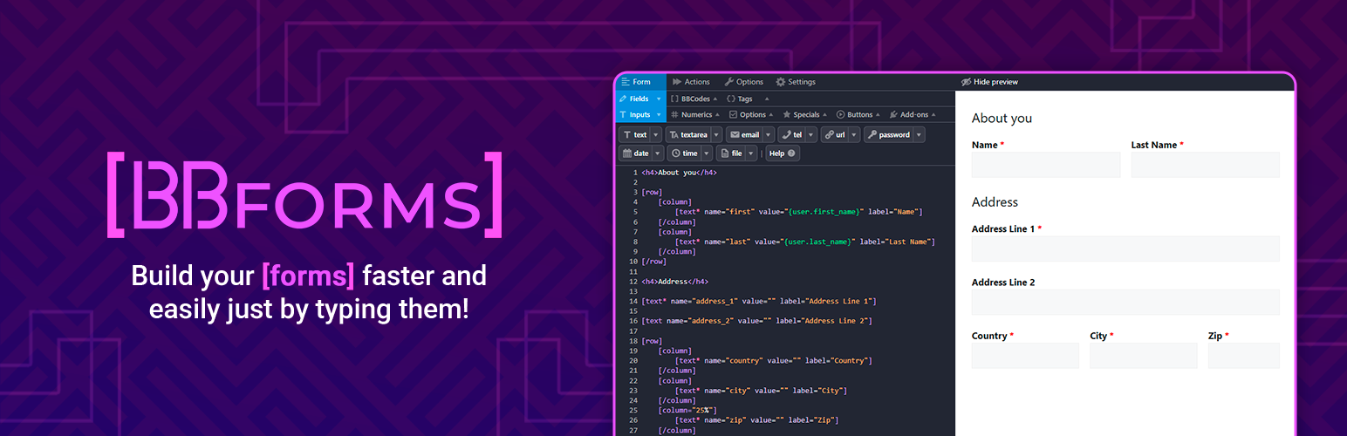The width and height of the screenshot is (1347, 436).
Task: Open the Settings tab
Action: (795, 82)
